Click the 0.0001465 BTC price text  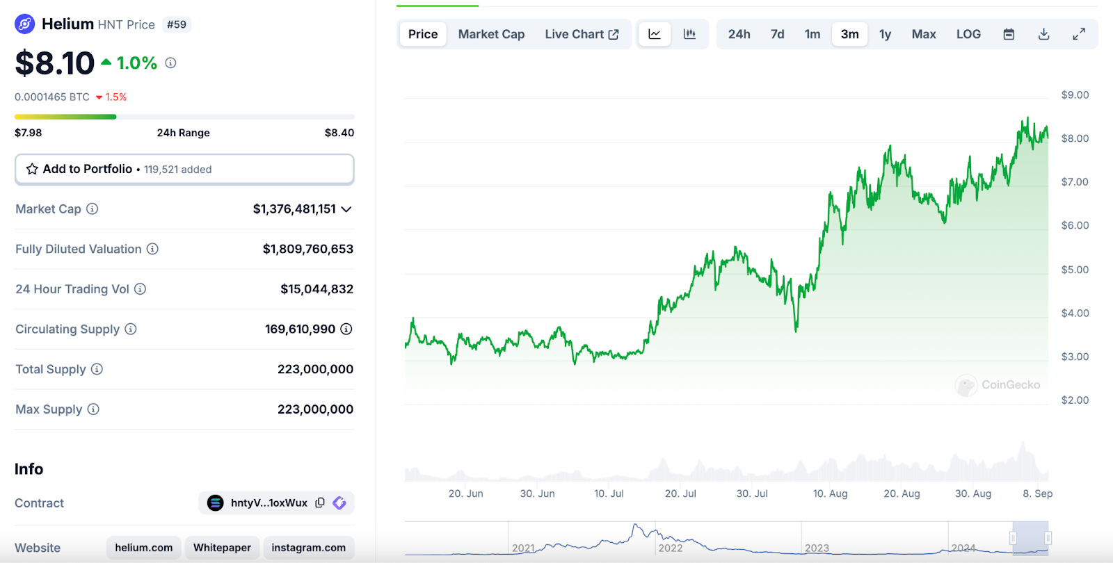[52, 97]
